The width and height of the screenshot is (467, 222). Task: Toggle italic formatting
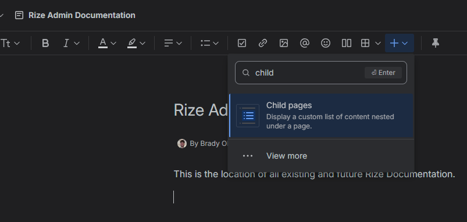pos(66,44)
